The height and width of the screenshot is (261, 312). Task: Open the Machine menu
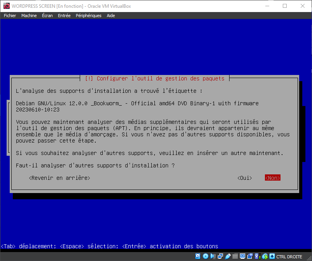point(29,16)
